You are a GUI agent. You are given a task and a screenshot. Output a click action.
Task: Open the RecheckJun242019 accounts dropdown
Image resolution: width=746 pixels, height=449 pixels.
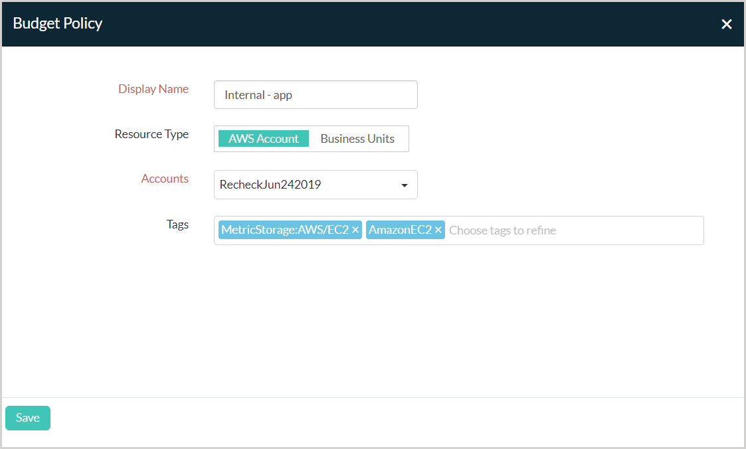click(316, 185)
